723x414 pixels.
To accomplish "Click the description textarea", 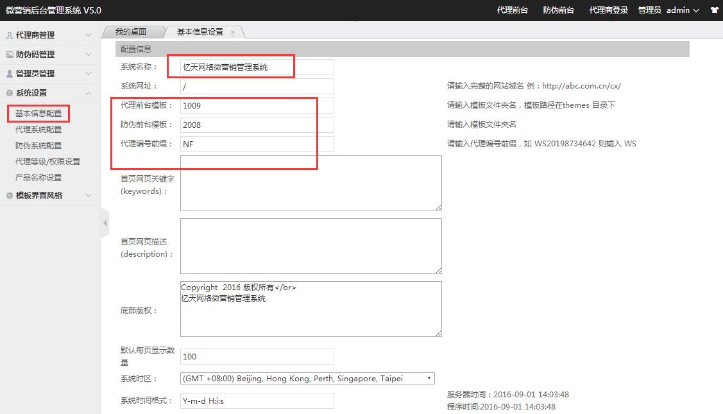I will 310,246.
